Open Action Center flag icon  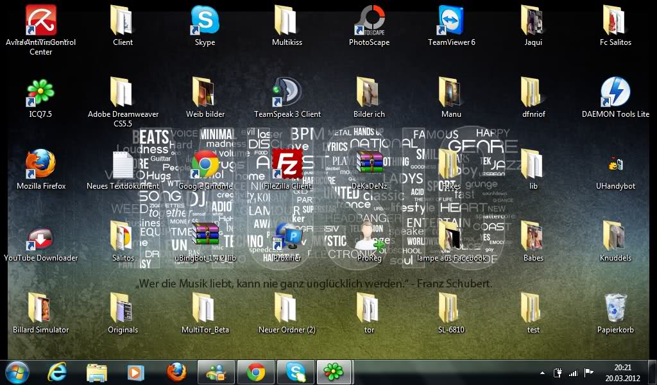[x=589, y=372]
